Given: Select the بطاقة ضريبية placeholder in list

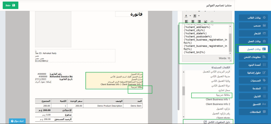Looking at the screenshot, I should [216, 95].
